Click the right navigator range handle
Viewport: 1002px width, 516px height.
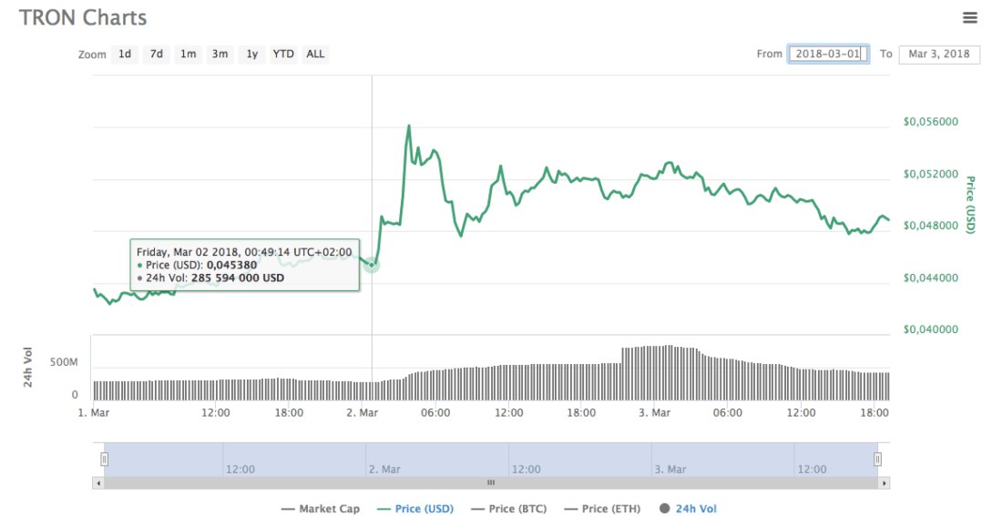coord(877,460)
